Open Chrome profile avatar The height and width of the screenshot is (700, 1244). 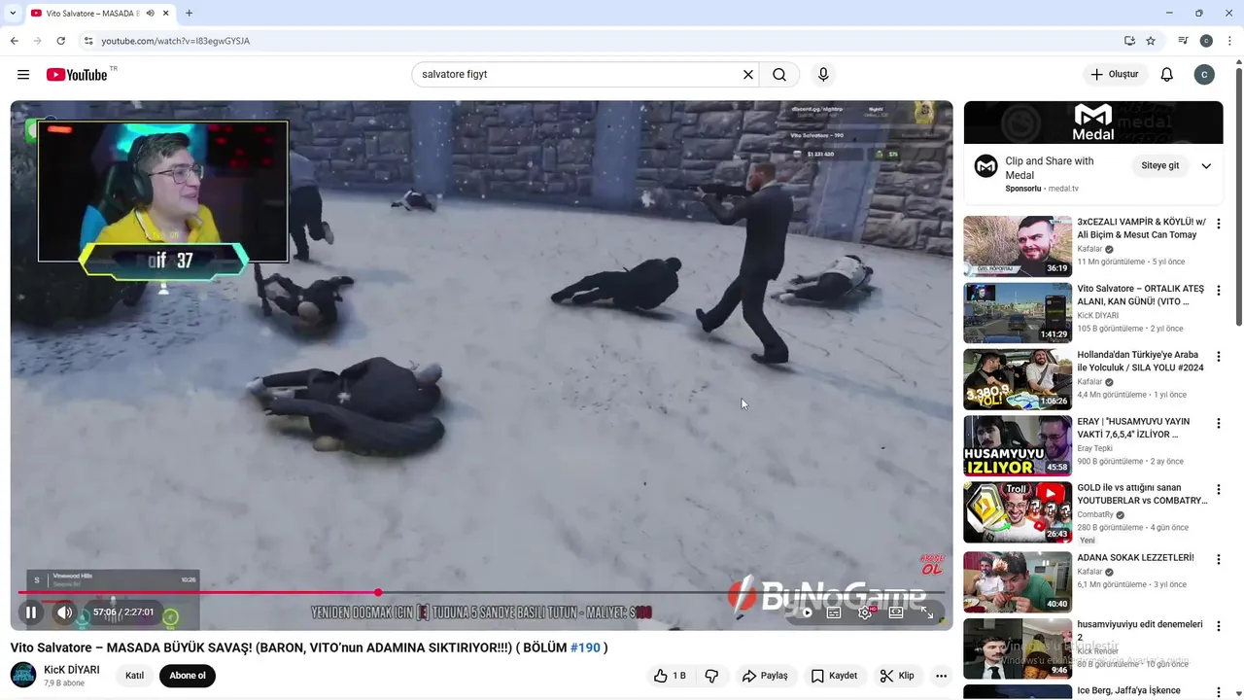point(1206,41)
